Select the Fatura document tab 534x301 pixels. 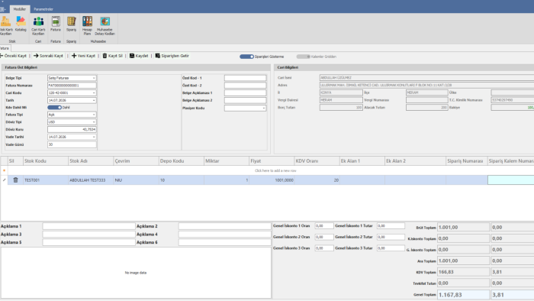coord(5,48)
